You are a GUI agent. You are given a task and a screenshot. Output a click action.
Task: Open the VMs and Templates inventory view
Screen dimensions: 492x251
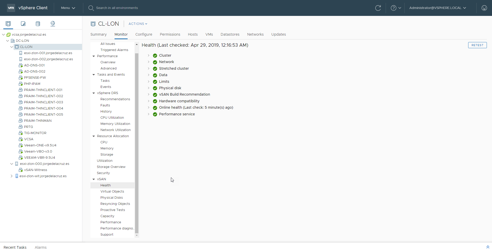click(23, 24)
